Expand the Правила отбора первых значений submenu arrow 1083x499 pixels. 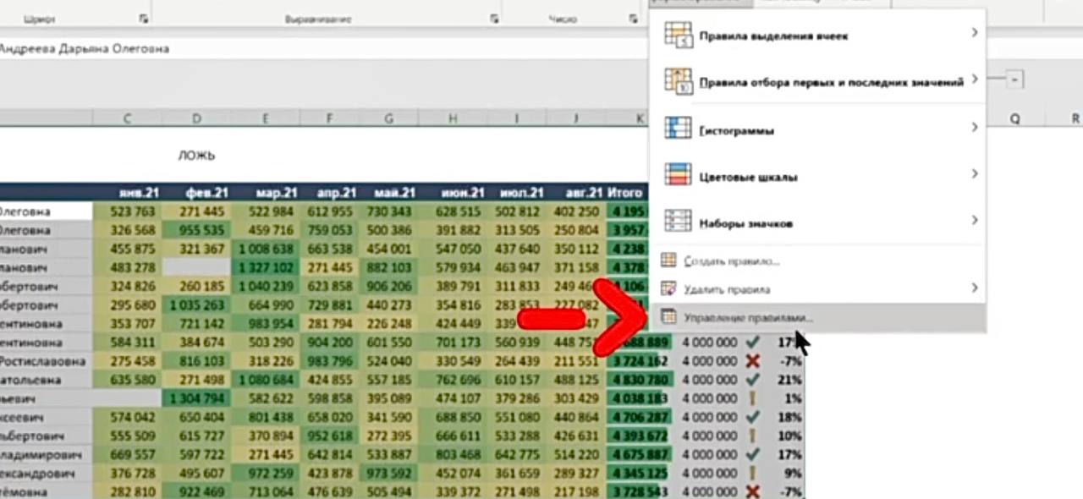pyautogui.click(x=975, y=80)
